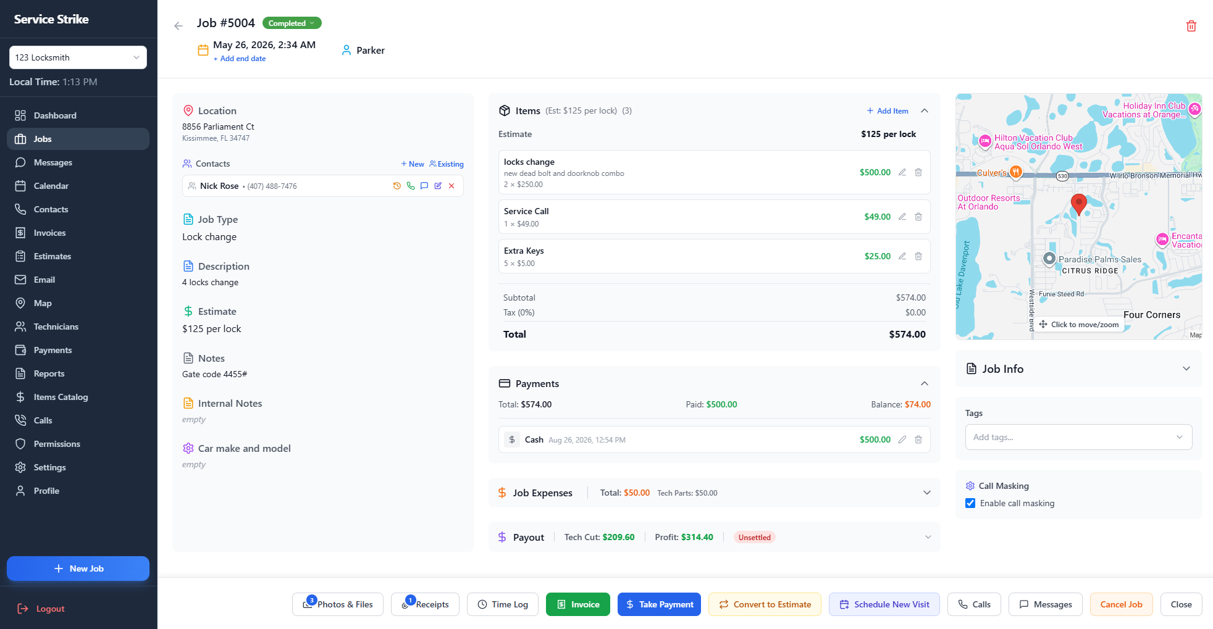Edit the locks change item
This screenshot has width=1213, height=629.
902,172
